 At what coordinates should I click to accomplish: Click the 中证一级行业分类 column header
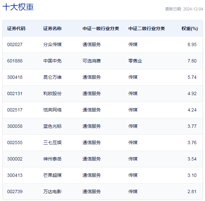pos(101,28)
